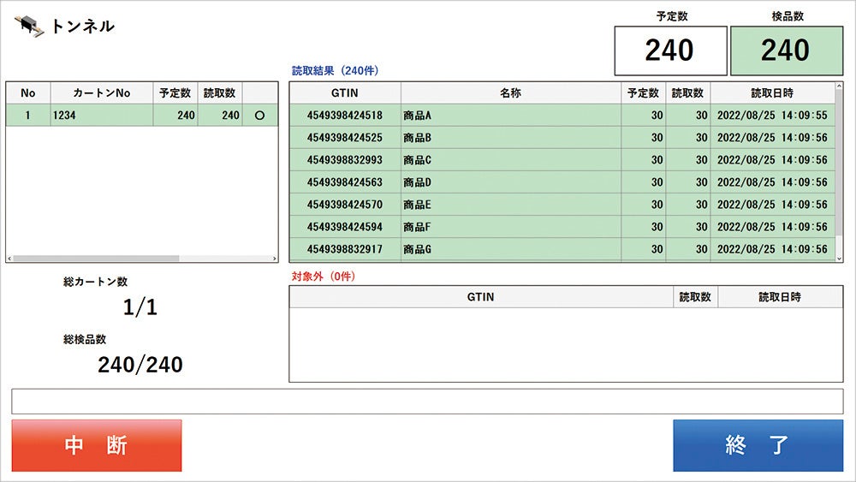The width and height of the screenshot is (856, 482).
Task: Click the 読取数 header in the 対象外 table
Action: (695, 297)
